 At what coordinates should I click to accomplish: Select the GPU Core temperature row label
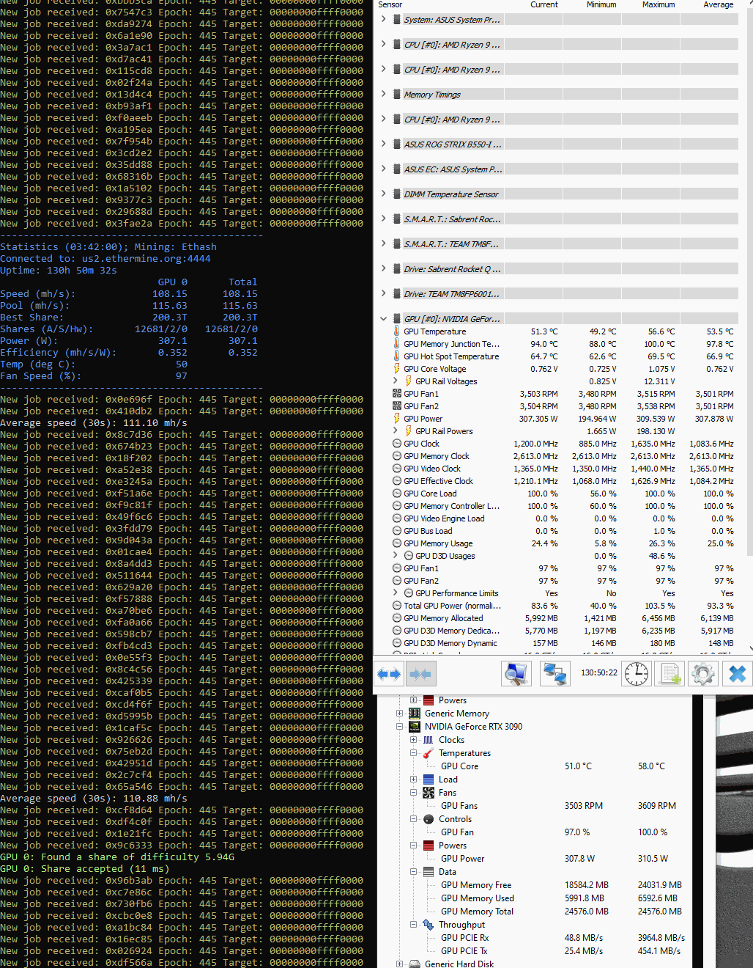459,766
